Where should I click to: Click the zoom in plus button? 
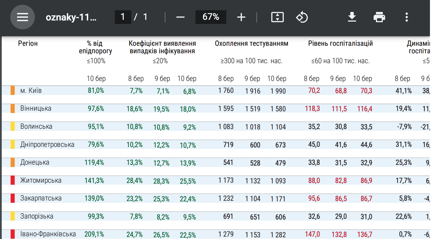tap(241, 17)
